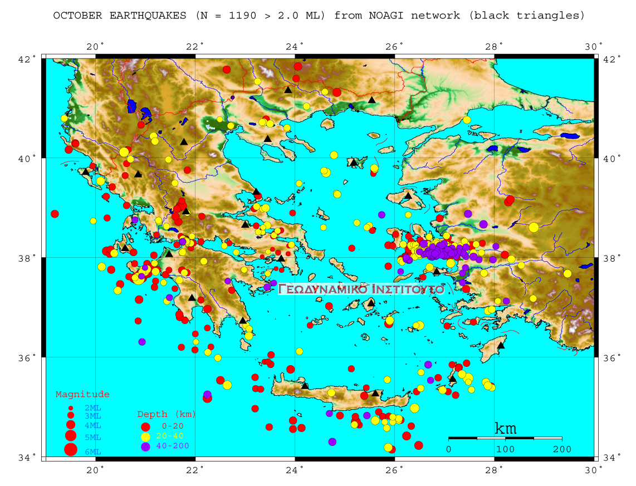Viewport: 636px width, 486px height.
Task: Click the 6ML magnitude legend circle
Action: click(x=71, y=449)
